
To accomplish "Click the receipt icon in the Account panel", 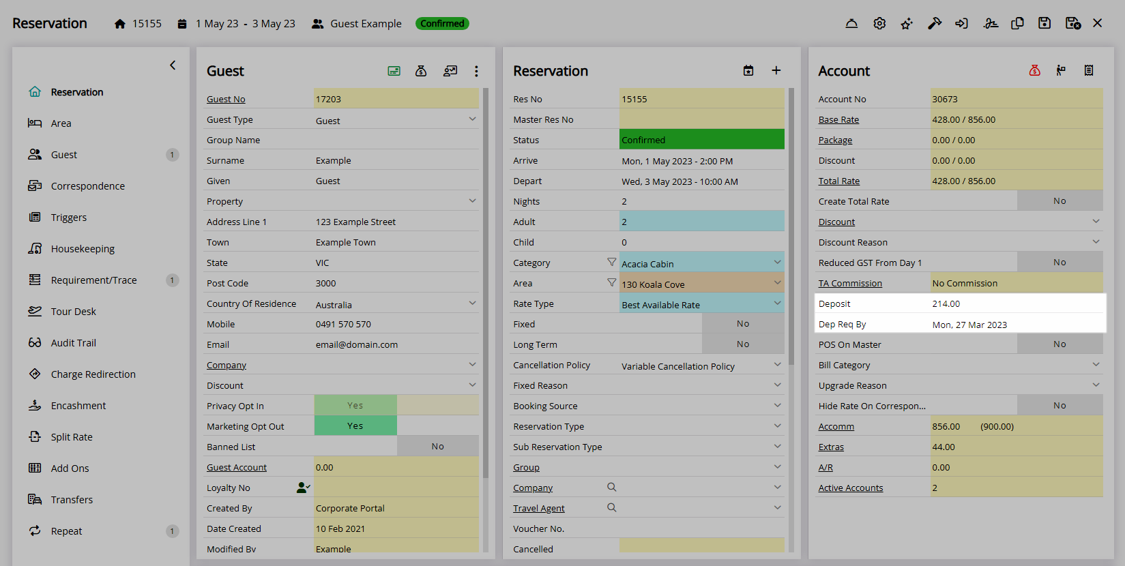I will (x=1089, y=70).
